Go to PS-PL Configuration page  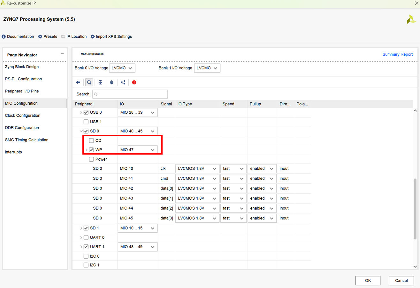[23, 79]
